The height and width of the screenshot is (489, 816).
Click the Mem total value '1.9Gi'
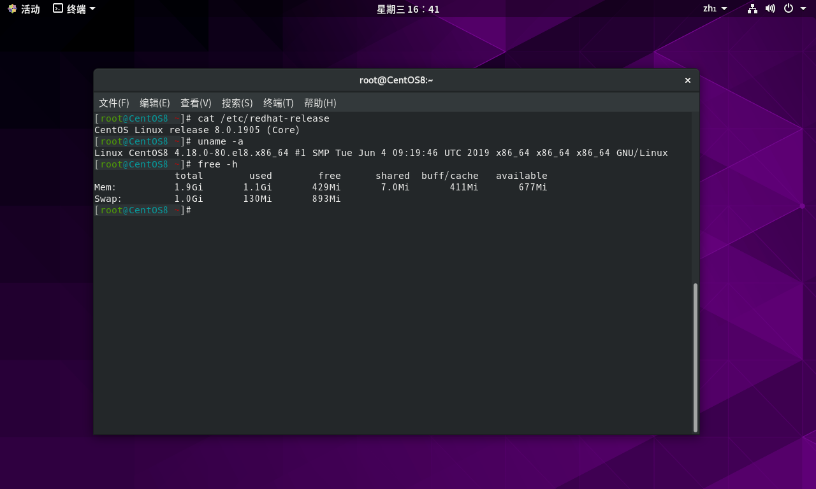click(x=189, y=187)
